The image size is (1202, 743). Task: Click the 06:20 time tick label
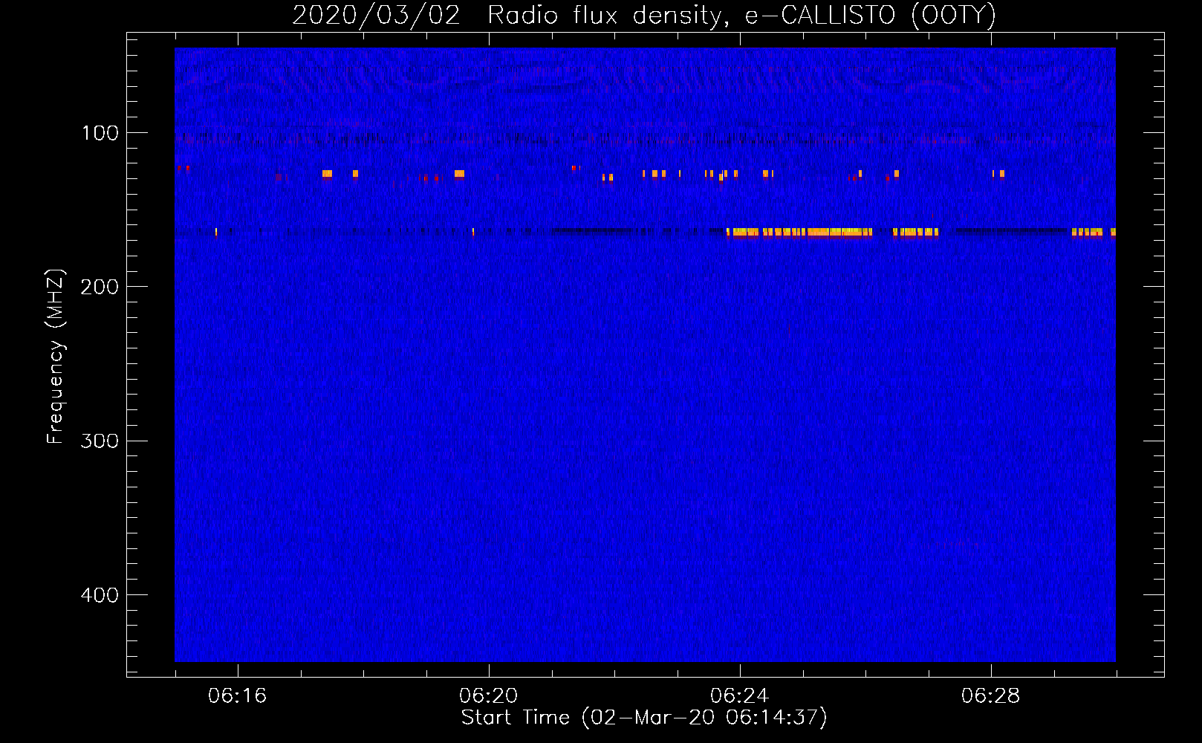(x=488, y=696)
